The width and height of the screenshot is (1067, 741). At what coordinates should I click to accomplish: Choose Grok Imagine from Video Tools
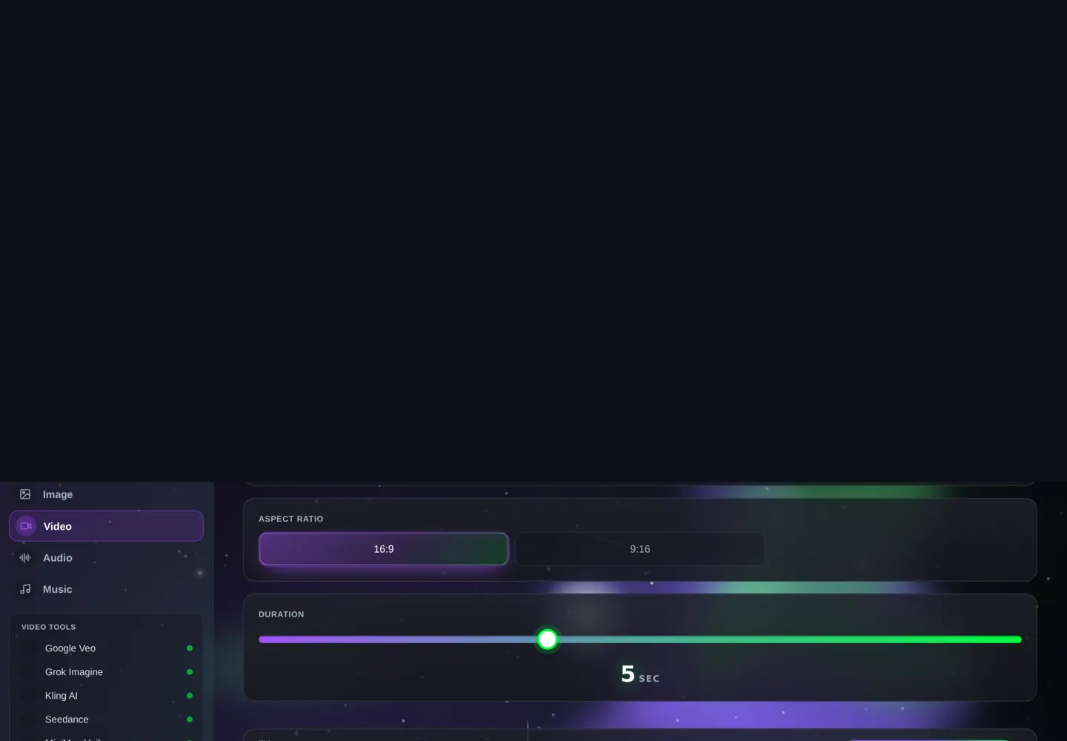tap(107, 672)
